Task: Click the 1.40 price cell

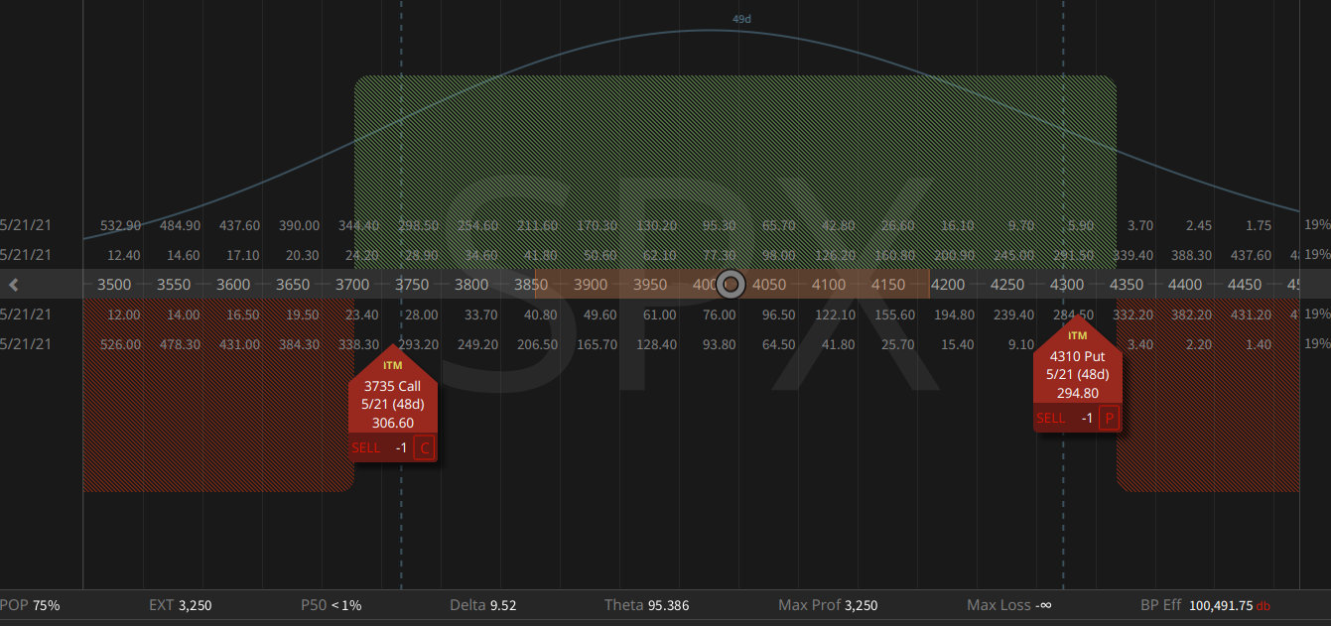Action: coord(1259,344)
